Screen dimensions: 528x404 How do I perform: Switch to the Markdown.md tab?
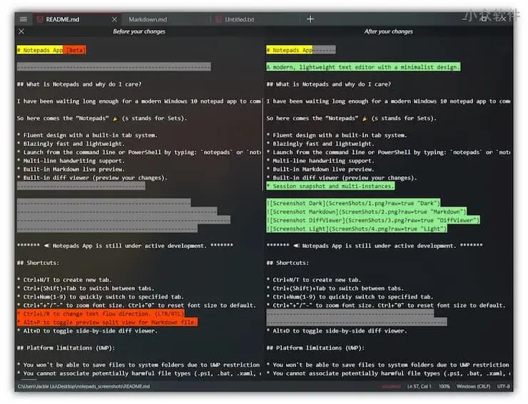[148, 19]
